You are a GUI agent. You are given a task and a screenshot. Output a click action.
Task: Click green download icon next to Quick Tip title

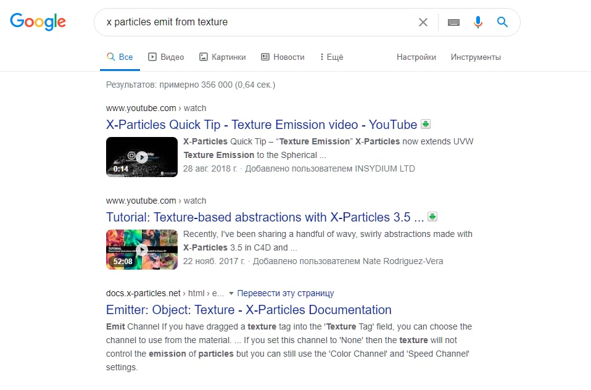(x=426, y=124)
